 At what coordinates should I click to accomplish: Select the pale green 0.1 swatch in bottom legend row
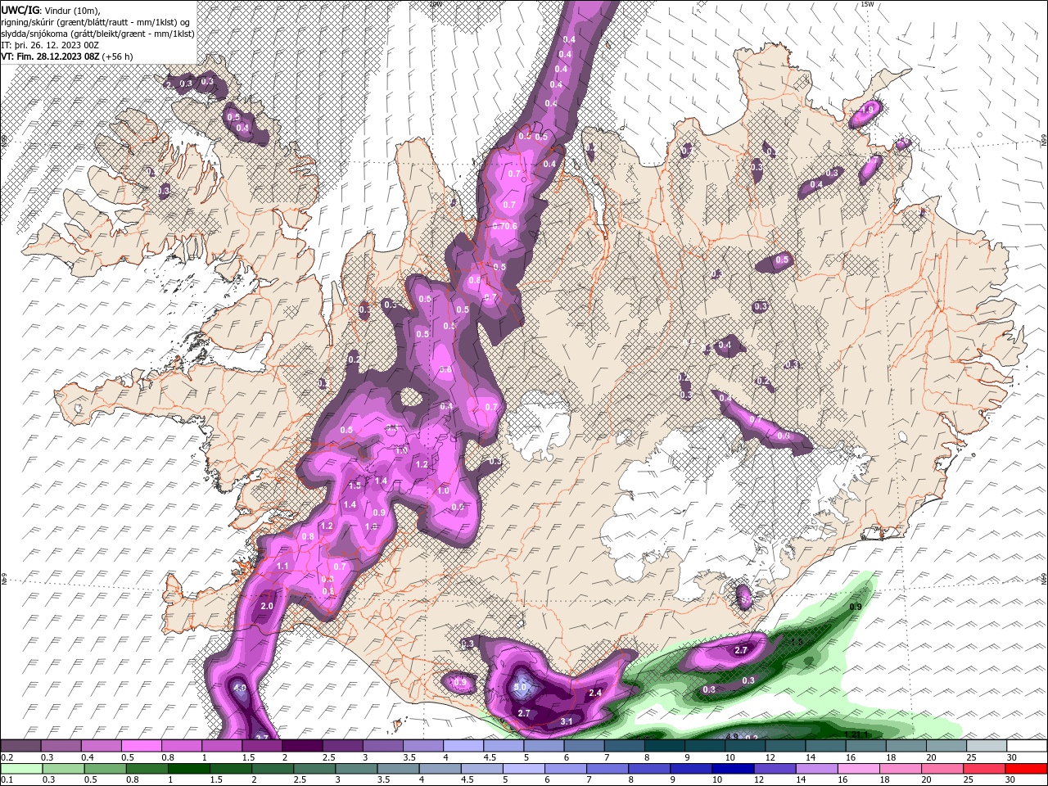(20, 769)
